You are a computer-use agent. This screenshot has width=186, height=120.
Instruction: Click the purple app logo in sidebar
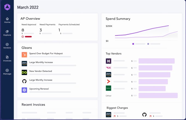[7, 7]
